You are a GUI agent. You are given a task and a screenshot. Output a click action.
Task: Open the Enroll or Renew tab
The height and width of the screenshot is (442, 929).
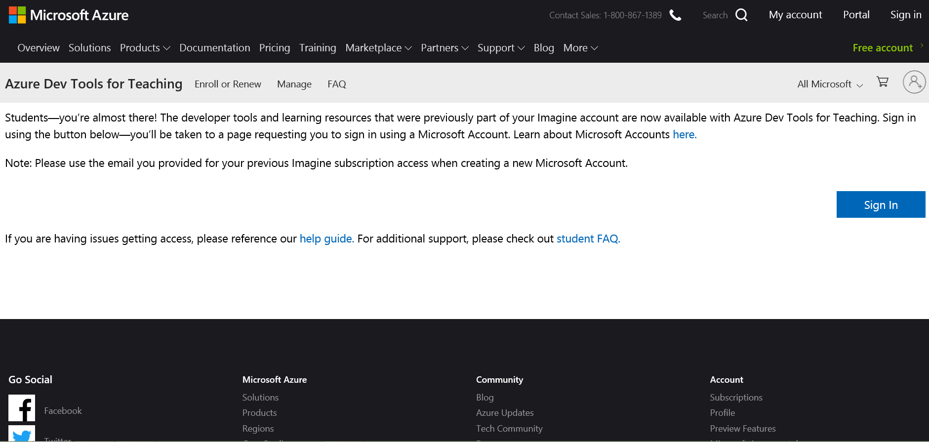coord(228,84)
